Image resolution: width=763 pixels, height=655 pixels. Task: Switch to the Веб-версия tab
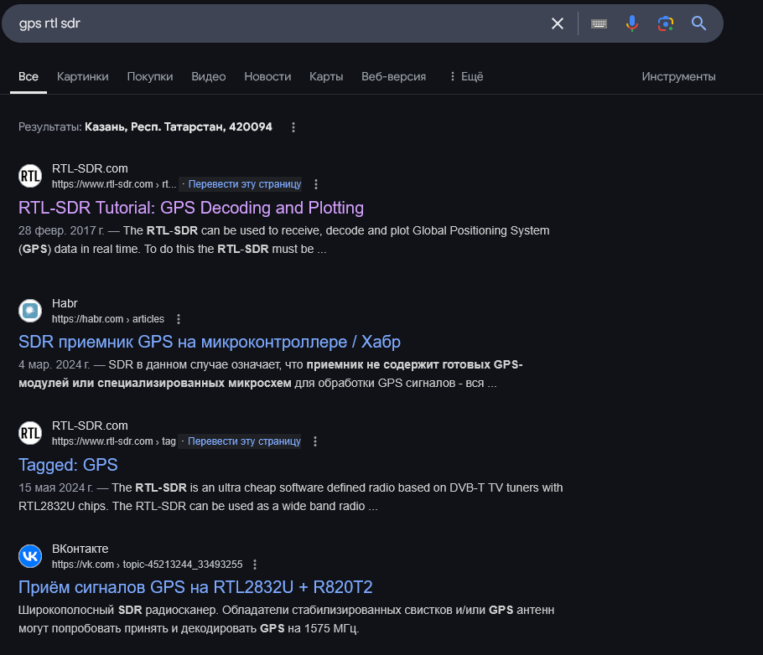click(x=394, y=77)
